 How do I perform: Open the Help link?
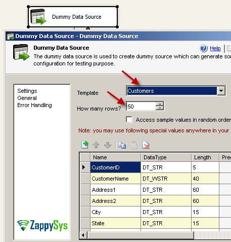[215, 48]
